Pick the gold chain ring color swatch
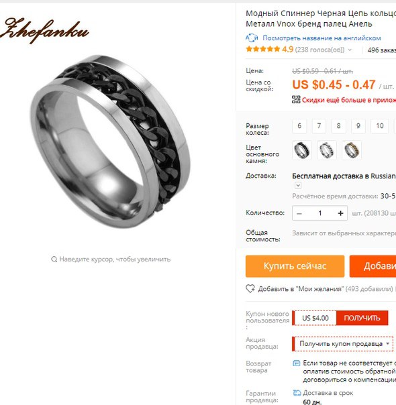This screenshot has width=396, height=405. point(351,150)
